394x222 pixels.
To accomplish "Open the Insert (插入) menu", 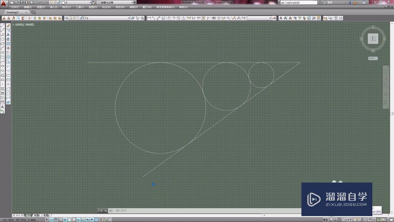I will (54, 7).
